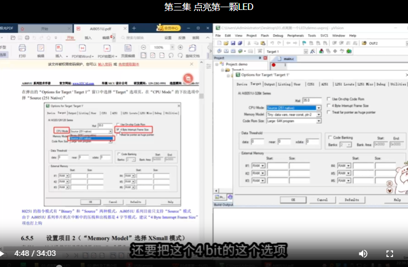Click the page edit (页面编辑) icon
This screenshot has width=408, height=267.
coord(128,49)
